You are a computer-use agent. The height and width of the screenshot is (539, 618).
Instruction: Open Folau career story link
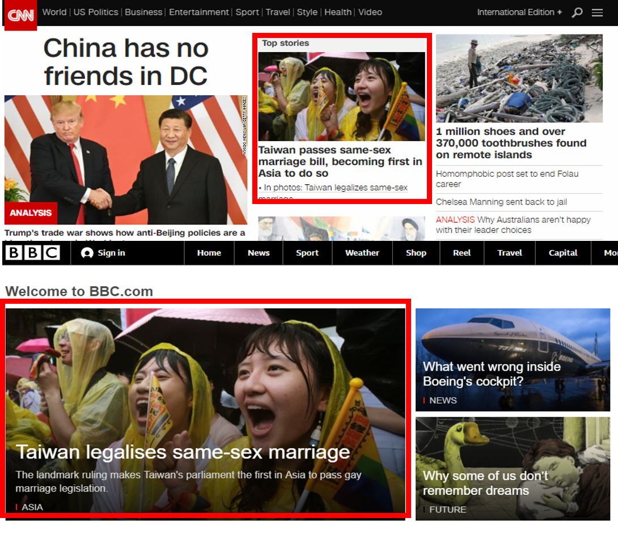tap(507, 179)
